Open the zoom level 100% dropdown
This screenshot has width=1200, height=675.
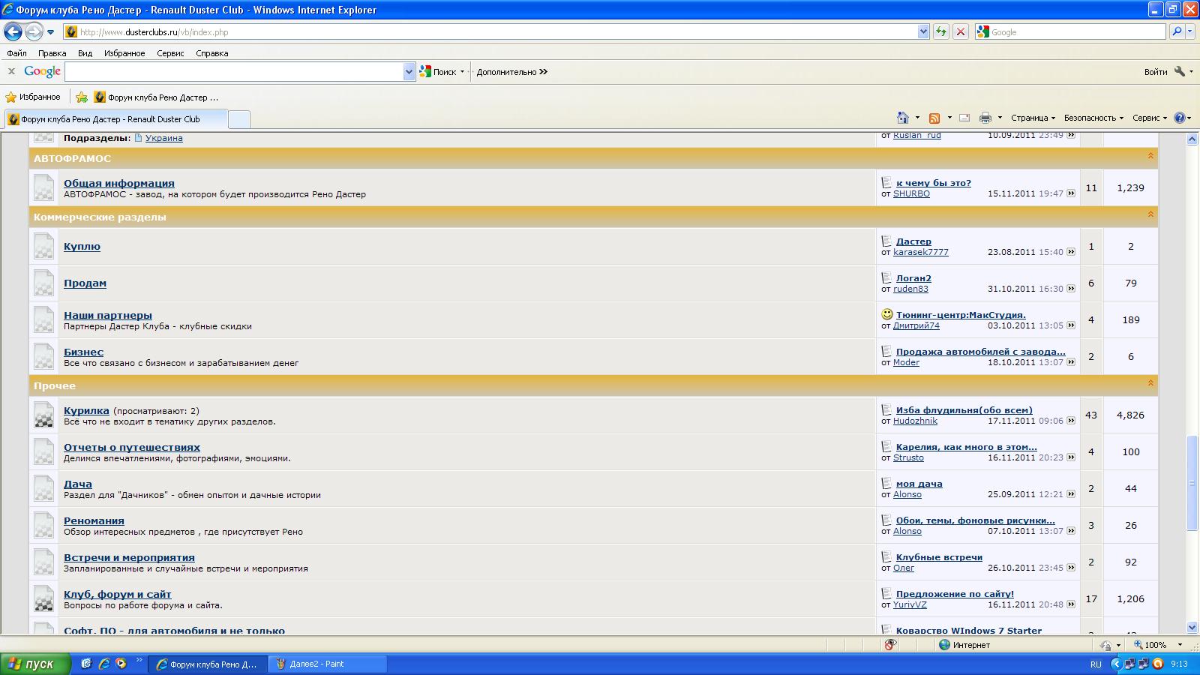[1179, 645]
